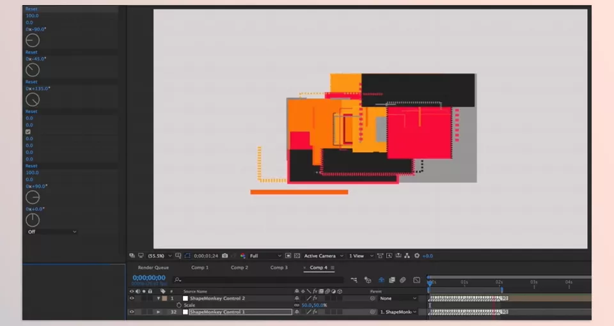
Task: Click the +0.0 exposure value
Action: 428,256
